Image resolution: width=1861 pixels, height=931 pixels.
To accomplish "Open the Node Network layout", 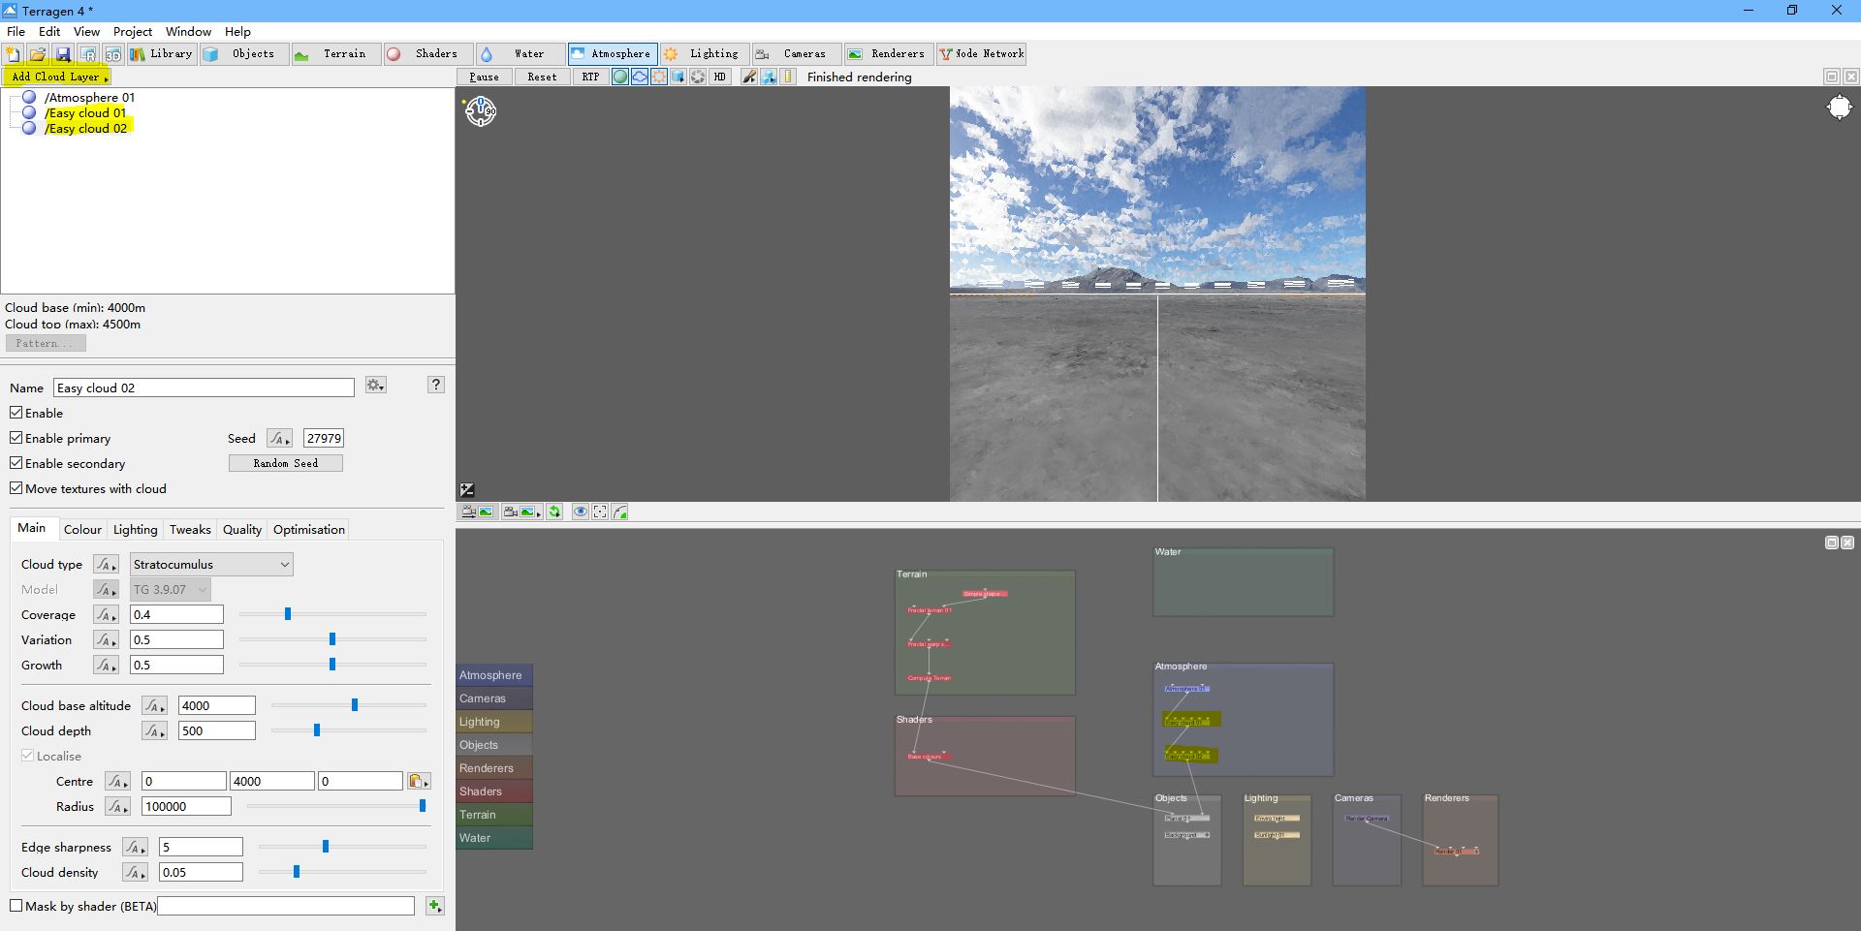I will point(981,54).
